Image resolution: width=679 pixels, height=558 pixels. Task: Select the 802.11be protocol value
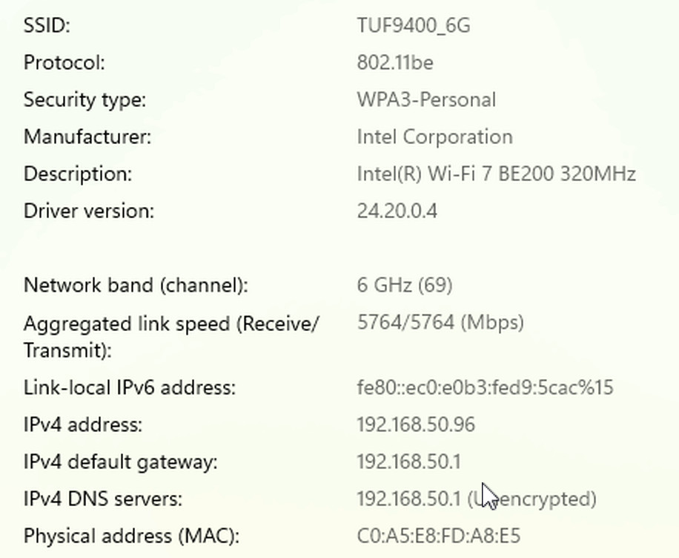click(x=394, y=63)
